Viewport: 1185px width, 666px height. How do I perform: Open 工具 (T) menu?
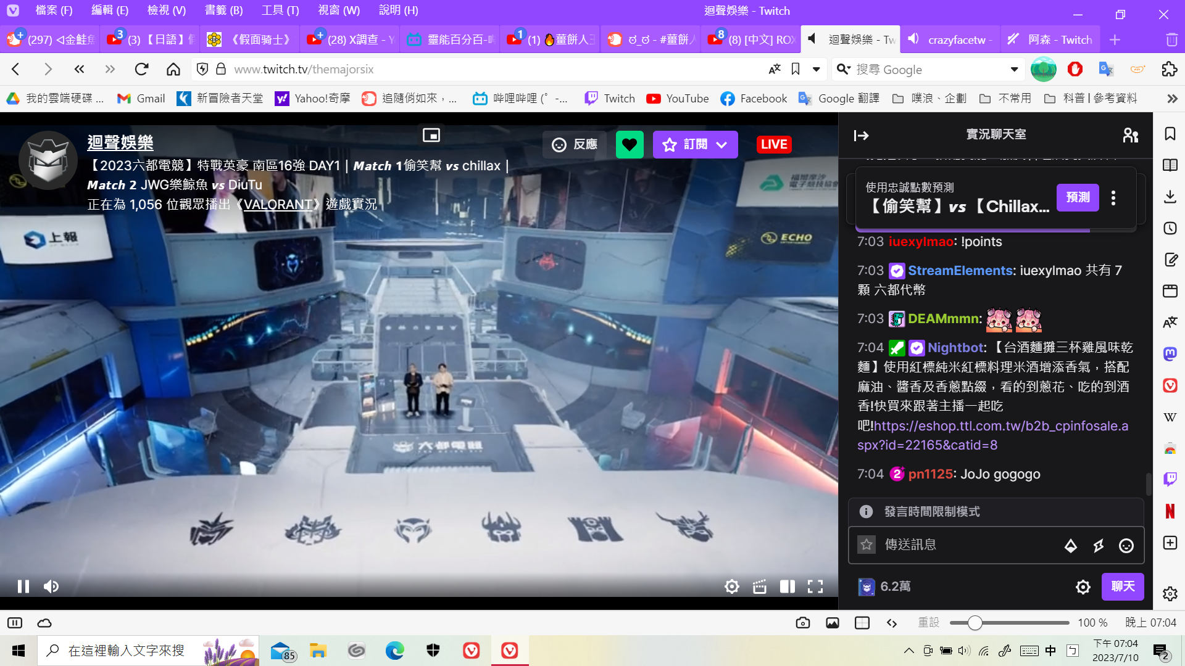tap(280, 10)
